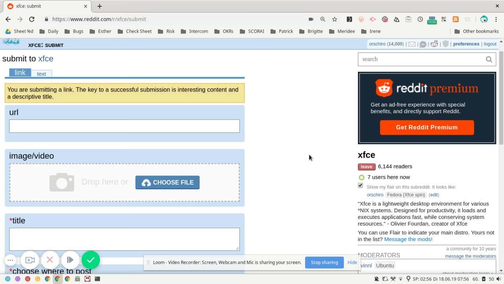This screenshot has height=284, width=504.
Task: Open the OKRs bookmarks folder
Action: click(224, 31)
